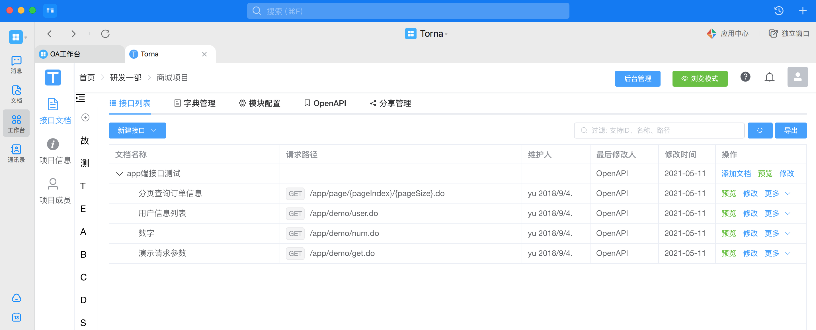This screenshot has width=816, height=330.
Task: Select the E item in project list
Action: [83, 209]
